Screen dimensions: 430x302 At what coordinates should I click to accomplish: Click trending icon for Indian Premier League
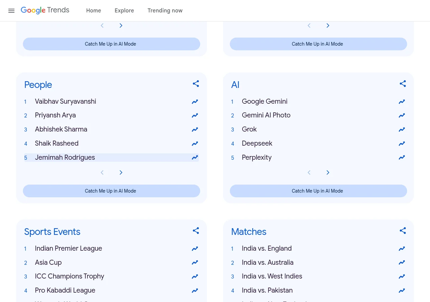(x=195, y=249)
